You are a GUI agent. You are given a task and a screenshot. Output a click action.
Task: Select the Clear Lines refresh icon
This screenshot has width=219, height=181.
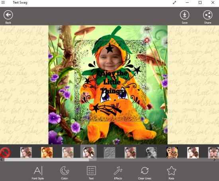coord(145,171)
